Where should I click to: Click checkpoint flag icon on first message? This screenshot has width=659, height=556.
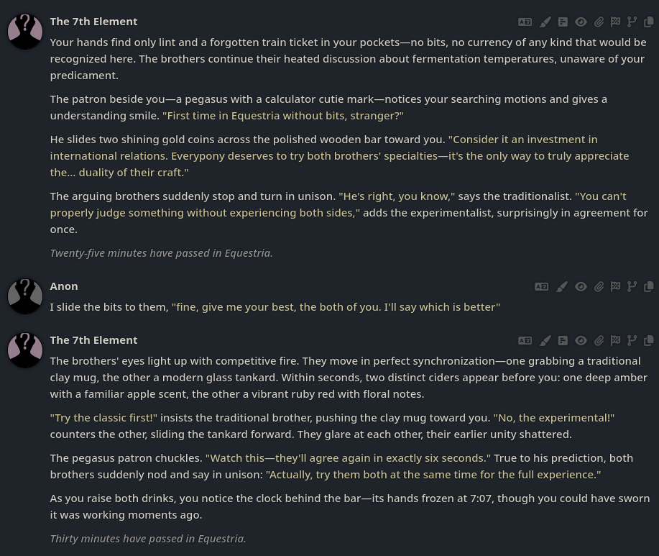[x=615, y=22]
